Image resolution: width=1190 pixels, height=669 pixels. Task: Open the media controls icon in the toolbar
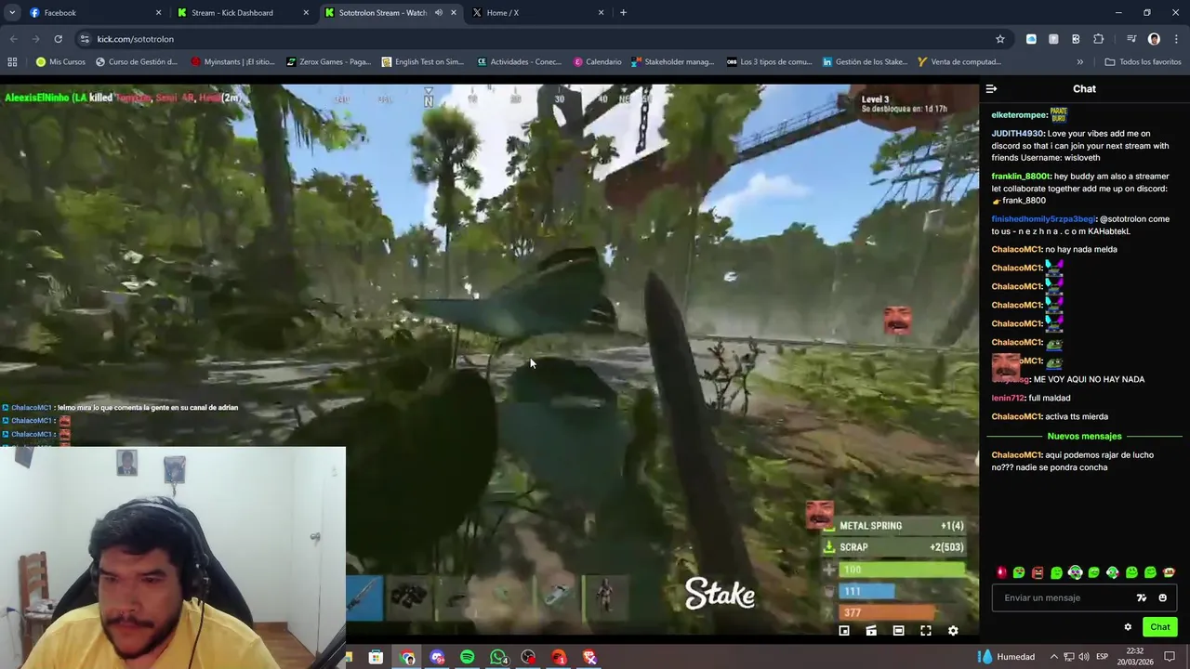click(x=1131, y=39)
